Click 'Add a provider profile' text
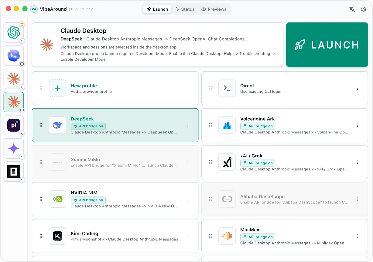This screenshot has height=262, width=373. pyautogui.click(x=91, y=91)
